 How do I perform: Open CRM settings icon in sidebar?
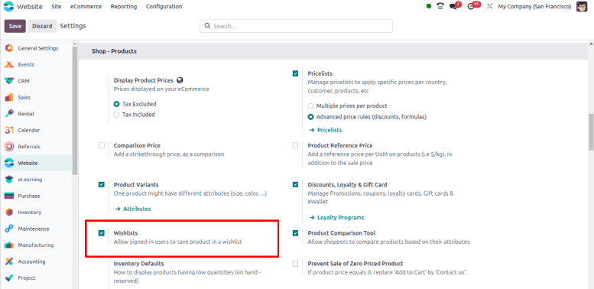point(9,81)
